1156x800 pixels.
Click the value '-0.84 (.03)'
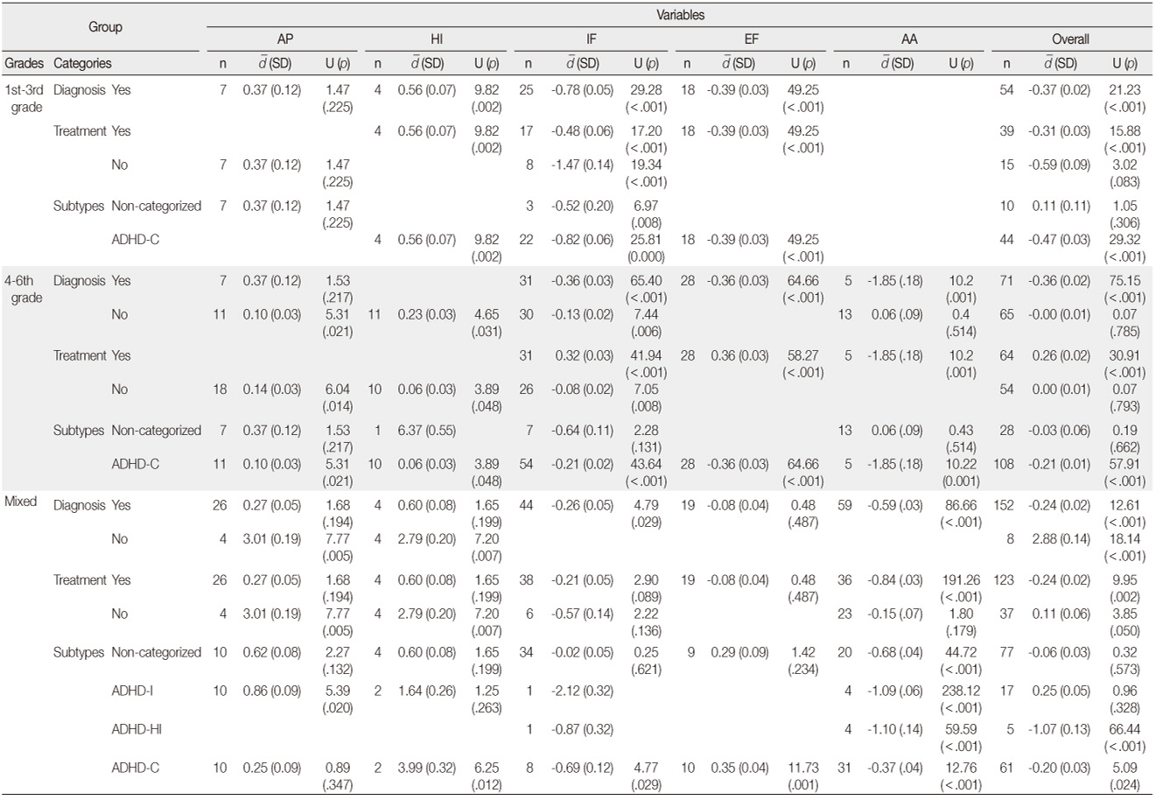(895, 580)
